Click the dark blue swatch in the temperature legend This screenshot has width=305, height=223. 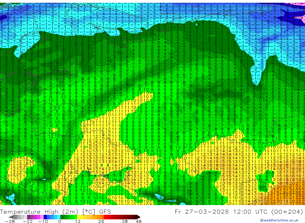45,217
